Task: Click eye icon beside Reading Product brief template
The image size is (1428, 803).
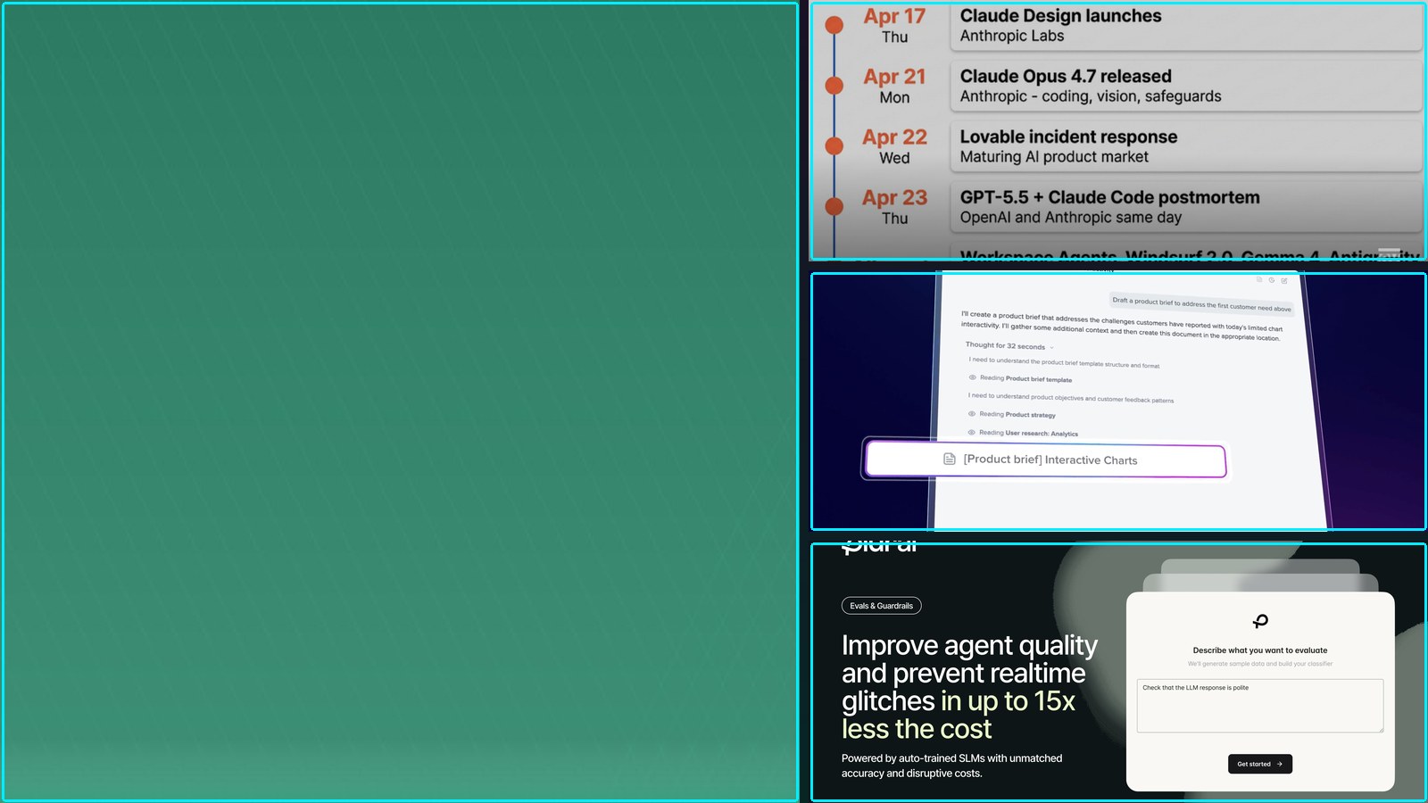Action: pyautogui.click(x=973, y=377)
